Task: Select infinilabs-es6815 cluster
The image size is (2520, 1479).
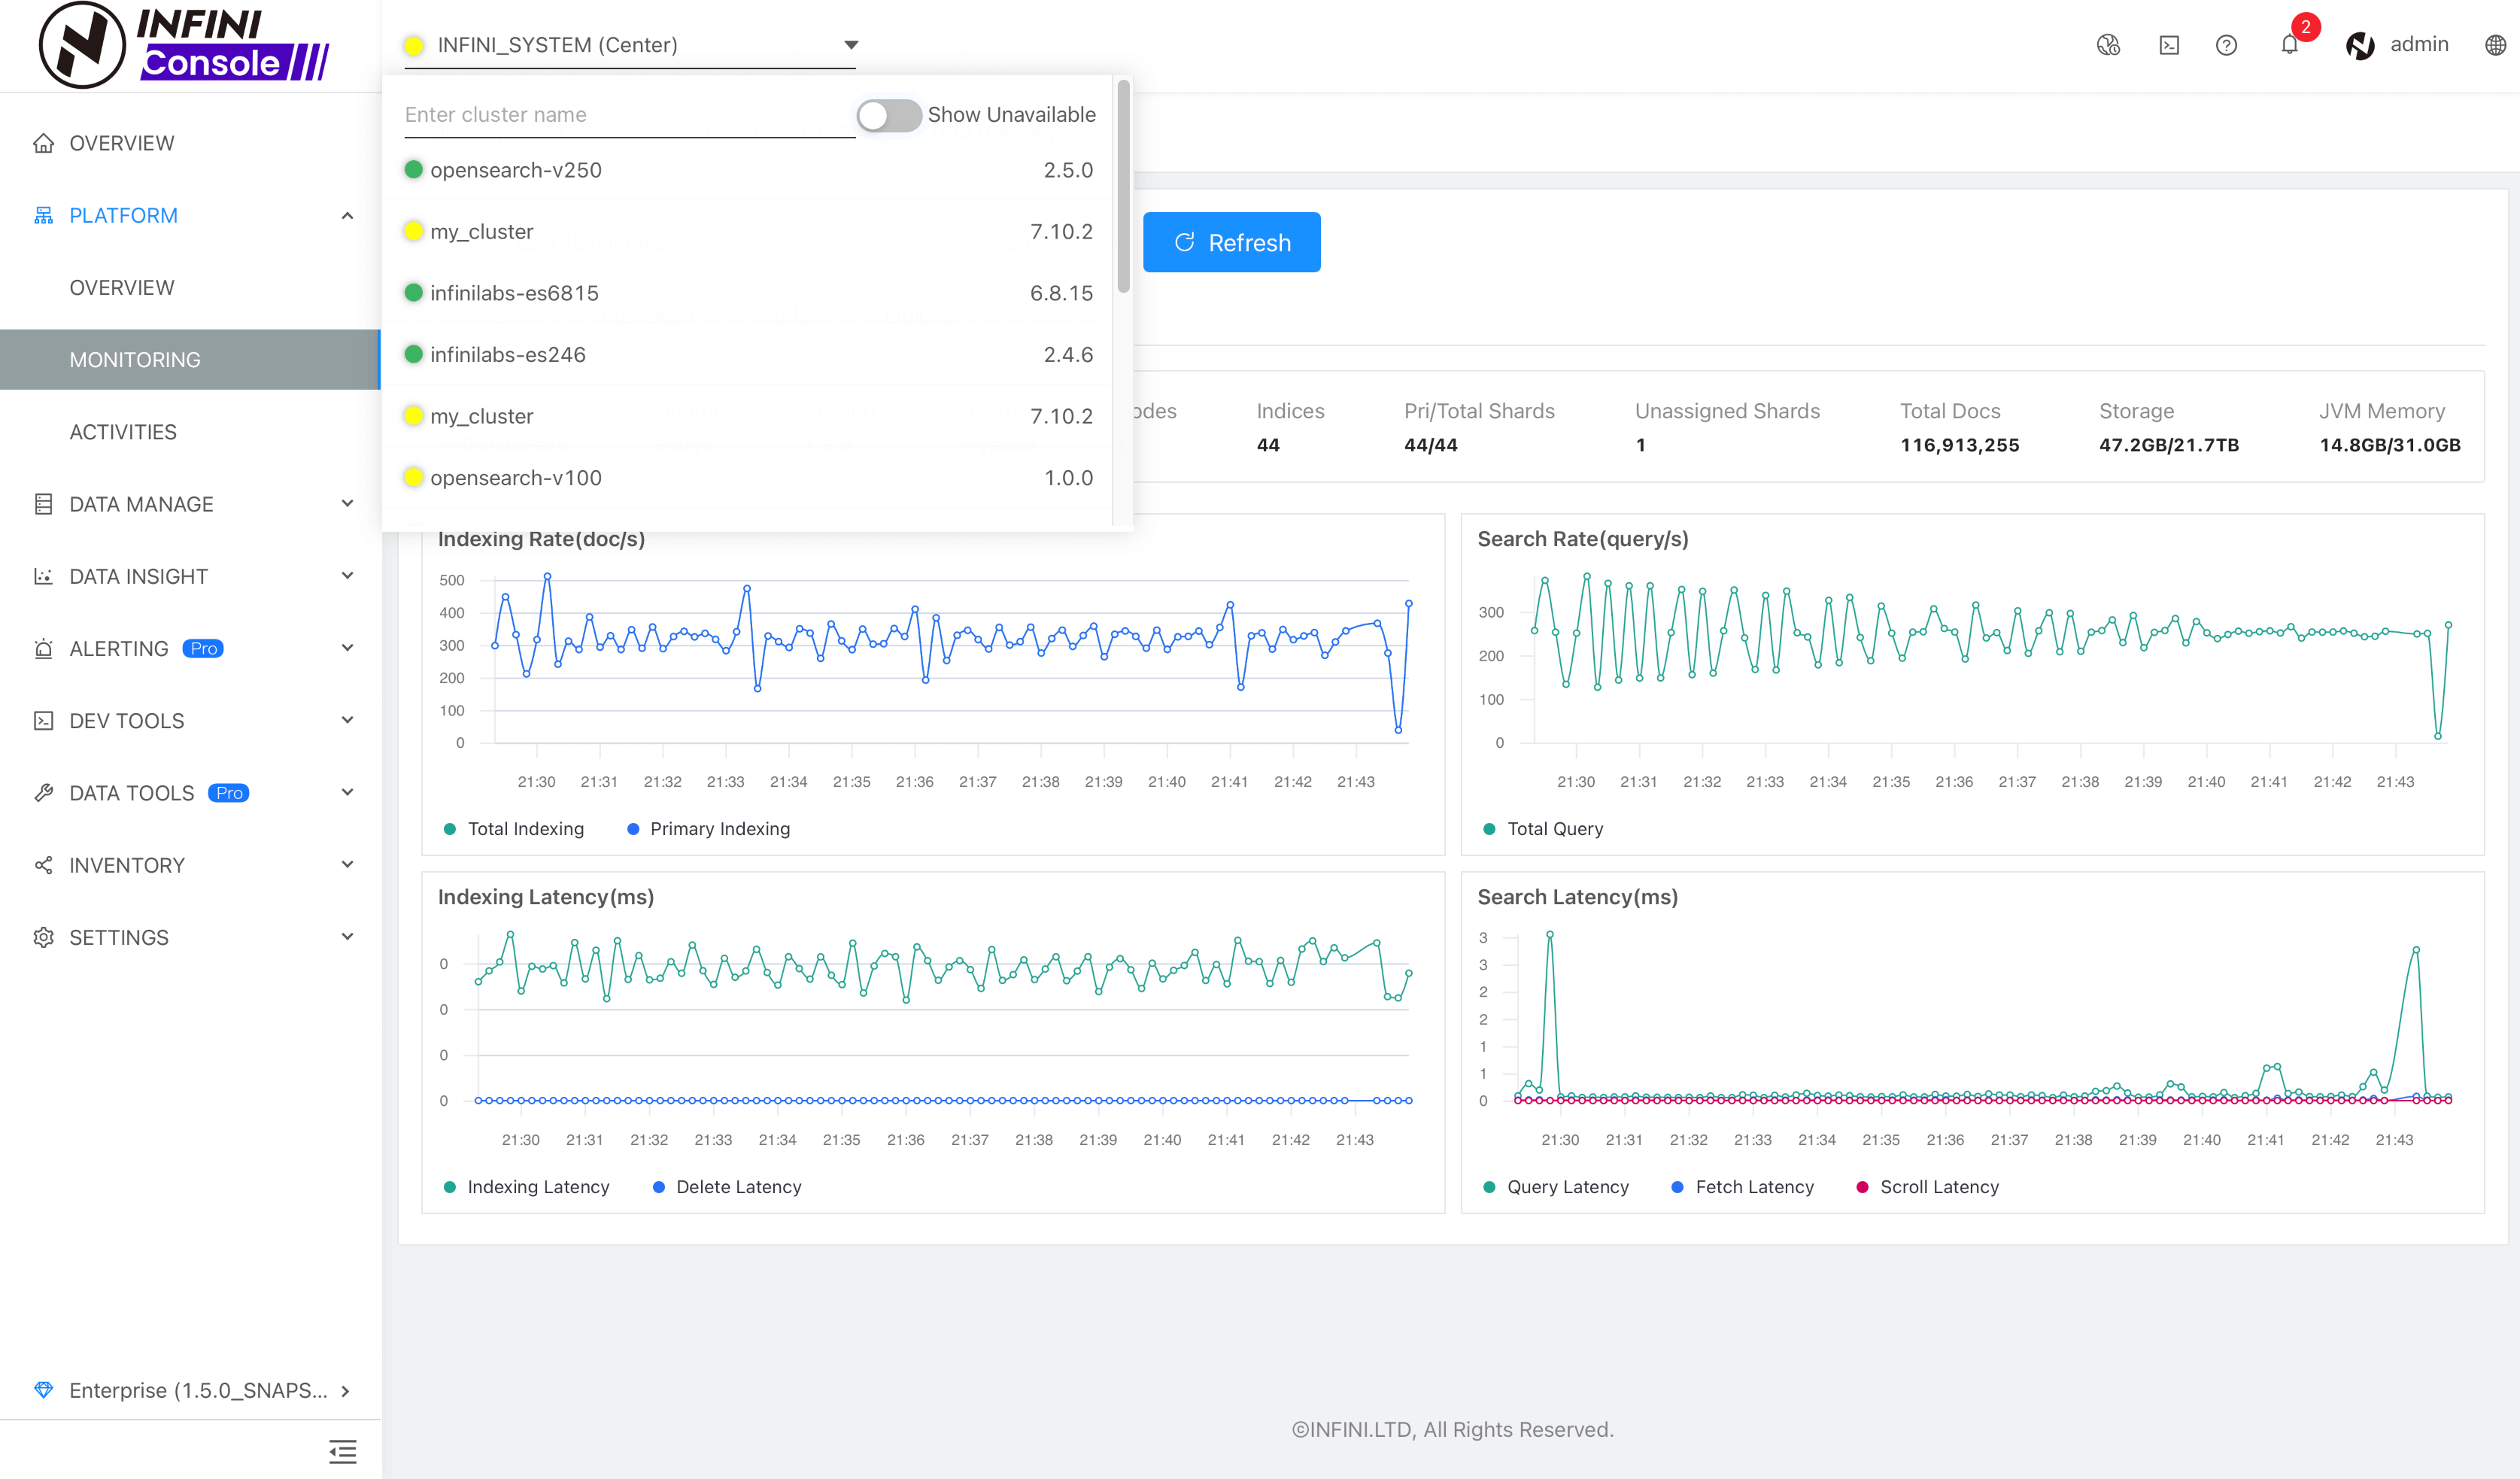Action: 748,293
